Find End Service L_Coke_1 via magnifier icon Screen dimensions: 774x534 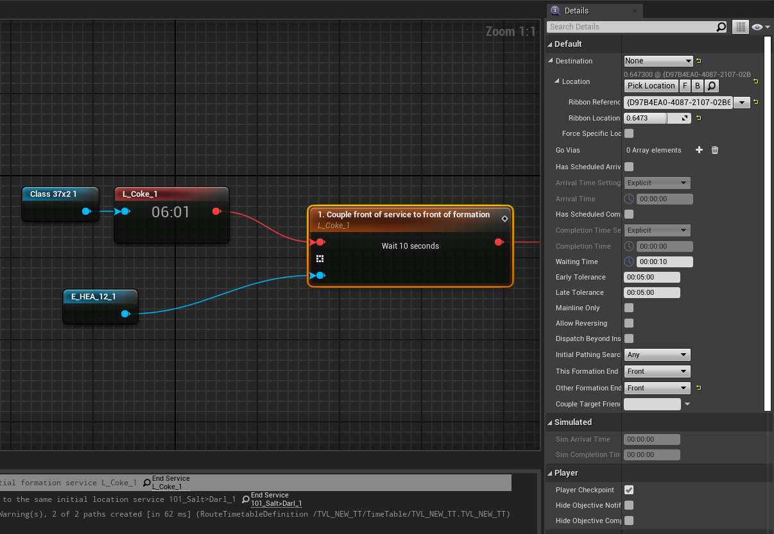147,483
